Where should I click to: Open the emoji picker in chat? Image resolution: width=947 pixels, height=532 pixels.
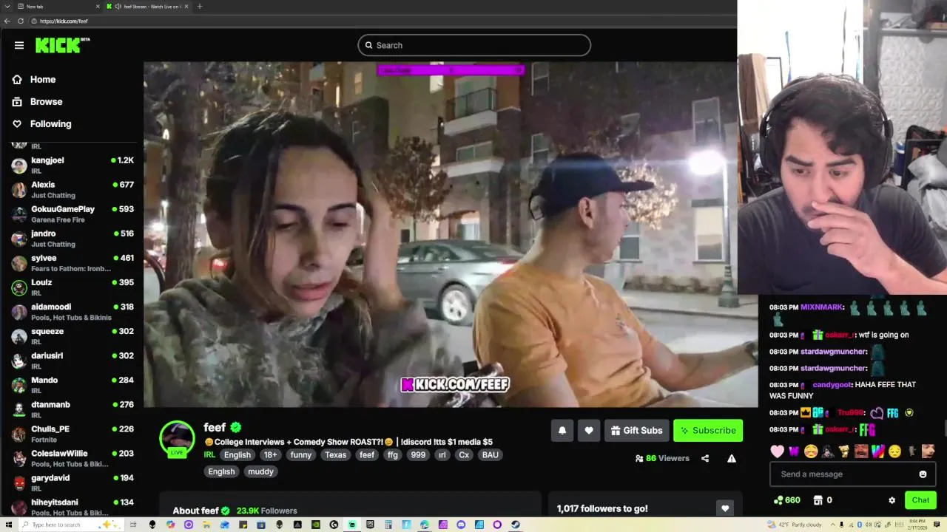tap(923, 474)
